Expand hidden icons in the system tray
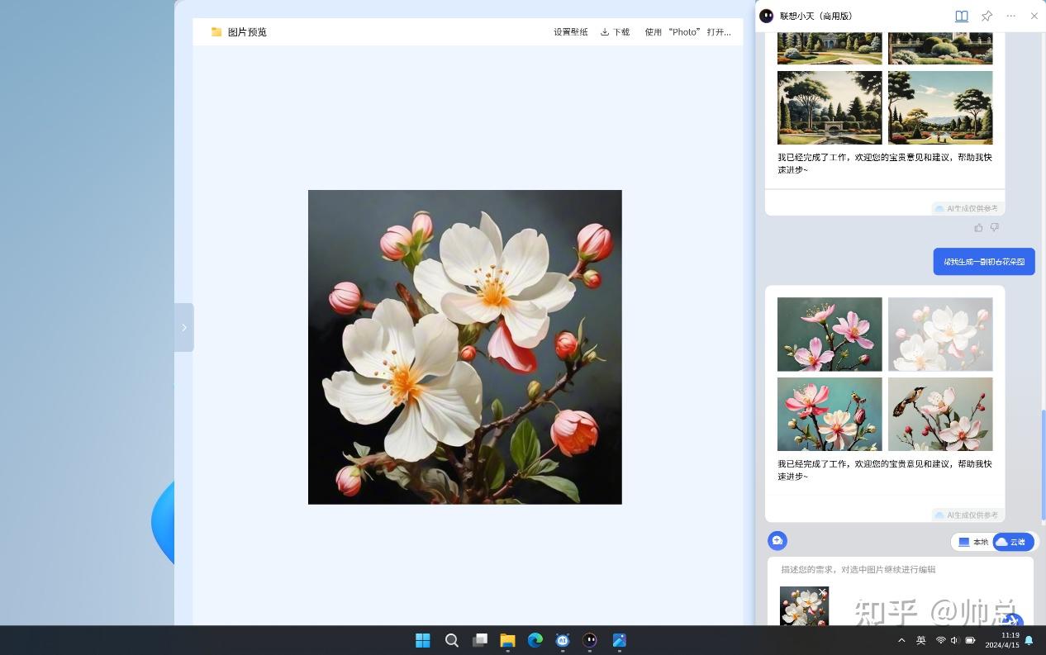The image size is (1046, 655). pyautogui.click(x=901, y=640)
